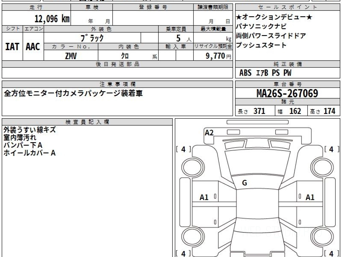Screen dimensions: 342x257
Task: Click the A2 damage mark on front bumper
Action: (209, 132)
